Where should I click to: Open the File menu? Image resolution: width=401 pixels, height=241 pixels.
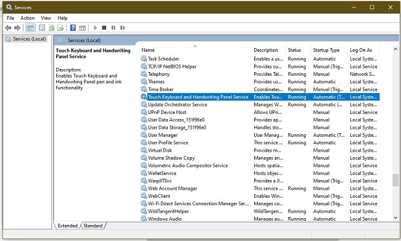click(10, 18)
